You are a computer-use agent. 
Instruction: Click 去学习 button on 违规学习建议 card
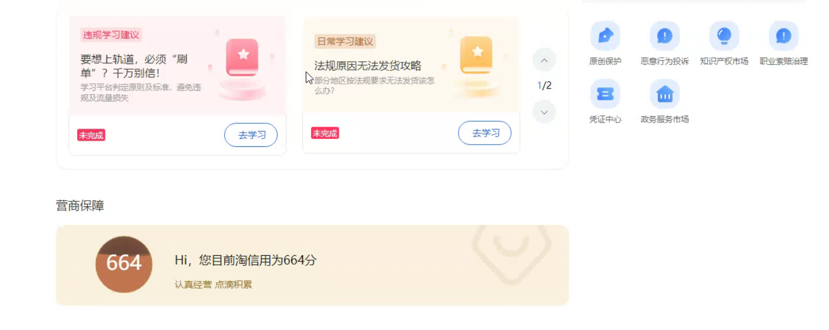click(x=251, y=135)
